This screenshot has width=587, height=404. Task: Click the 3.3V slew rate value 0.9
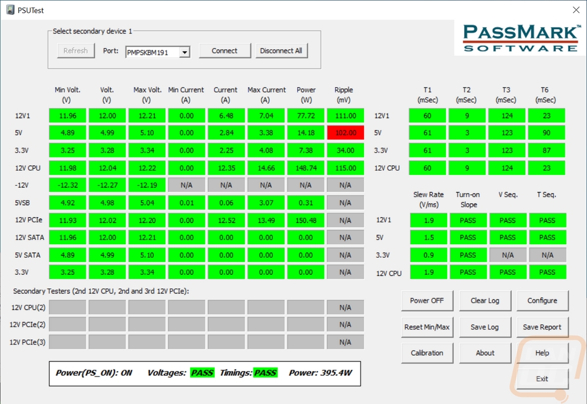coord(429,255)
